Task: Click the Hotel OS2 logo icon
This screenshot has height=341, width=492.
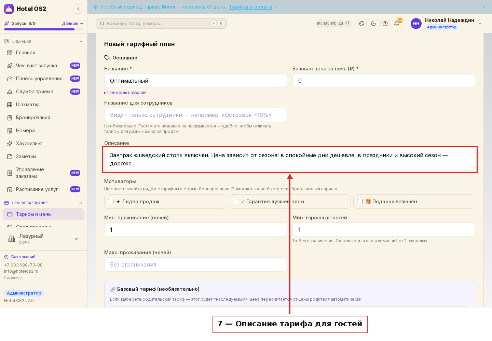Action: (9, 9)
